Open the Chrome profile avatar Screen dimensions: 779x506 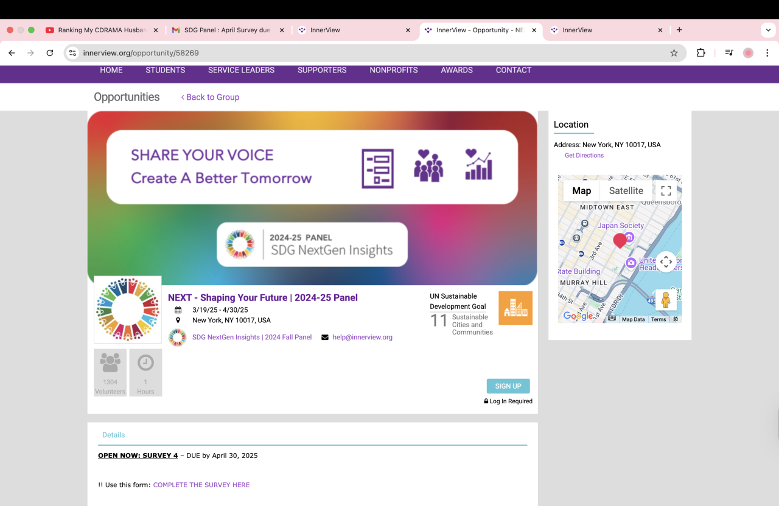[x=748, y=53]
